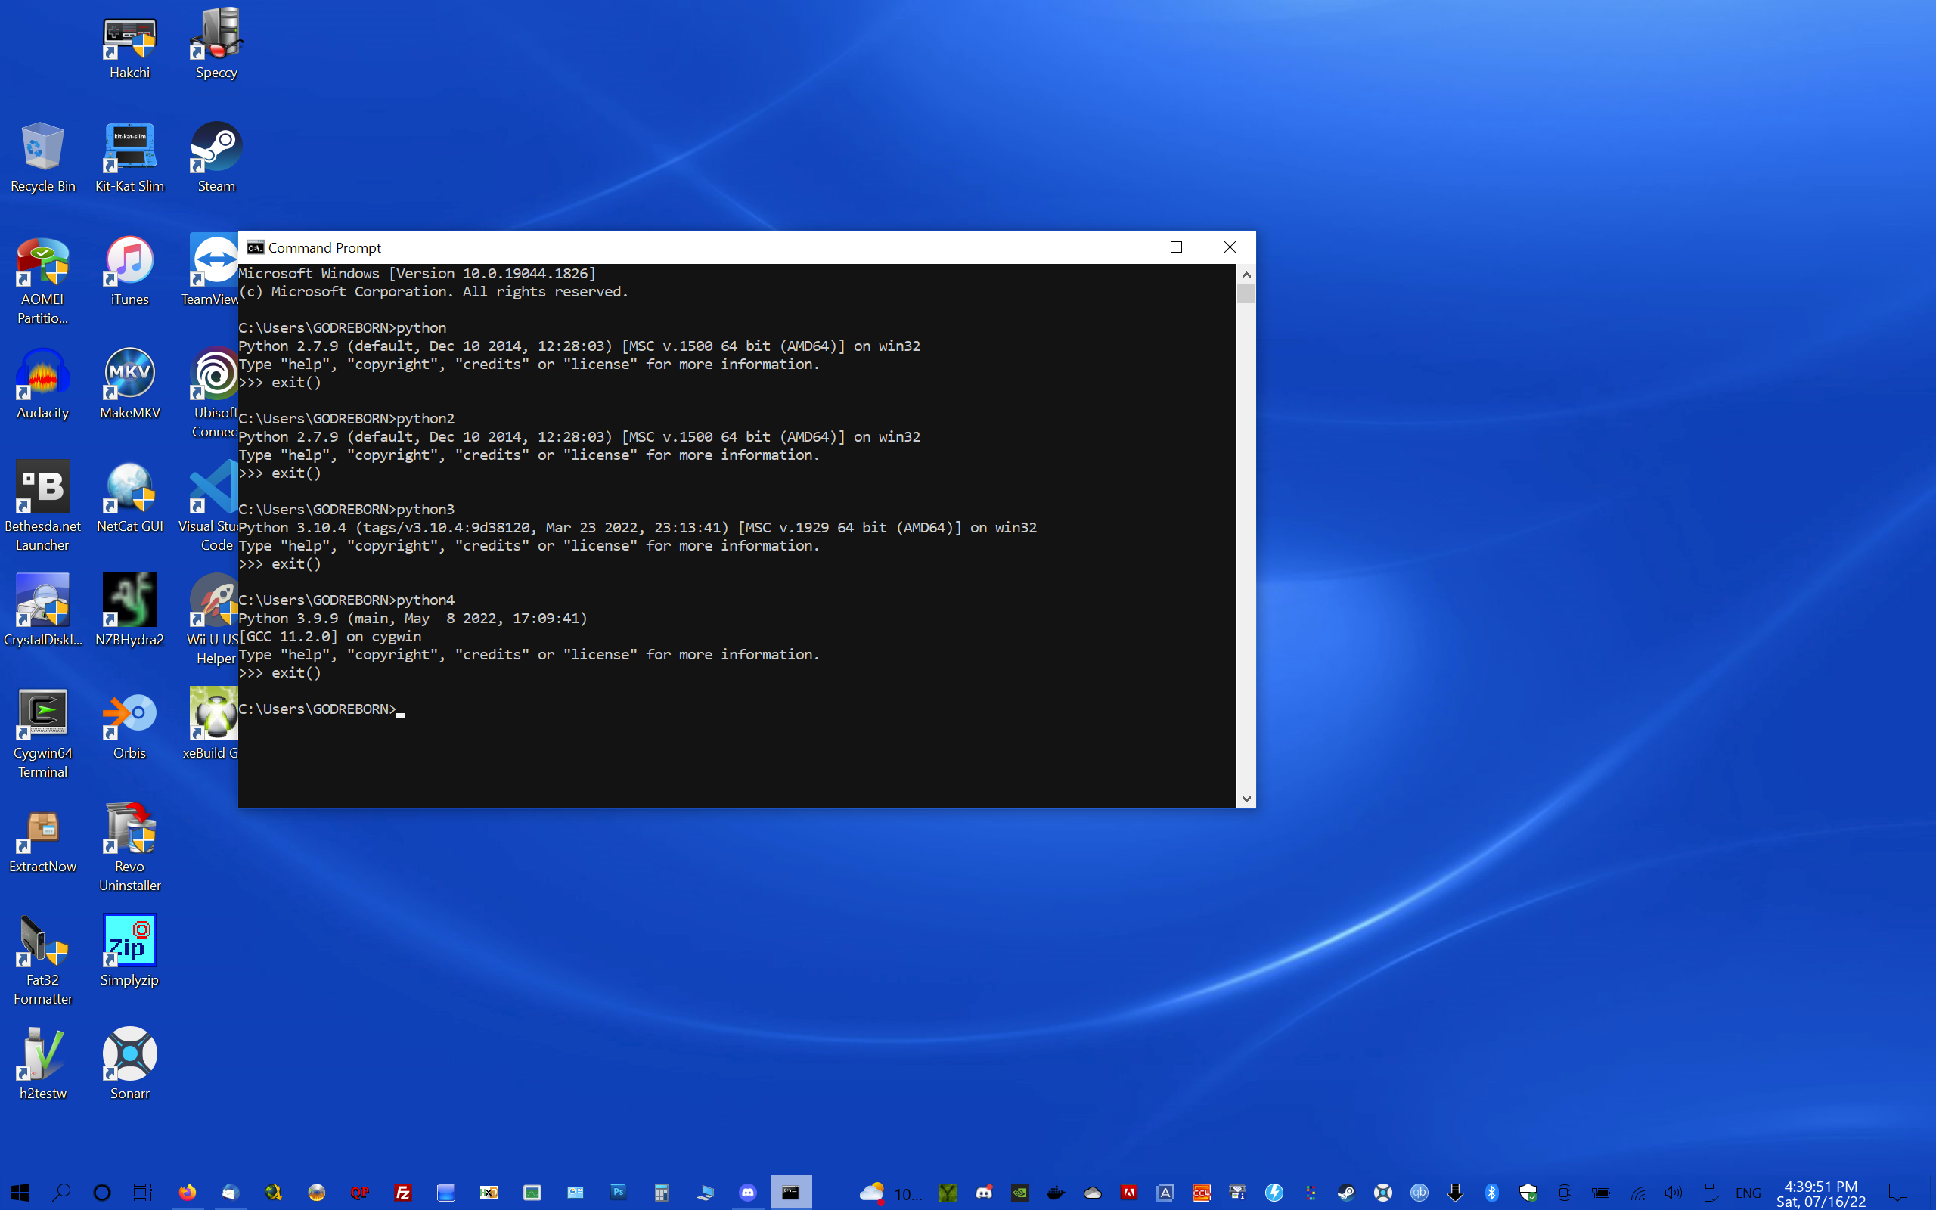Open Task View from the taskbar
The image size is (1936, 1210).
(142, 1193)
